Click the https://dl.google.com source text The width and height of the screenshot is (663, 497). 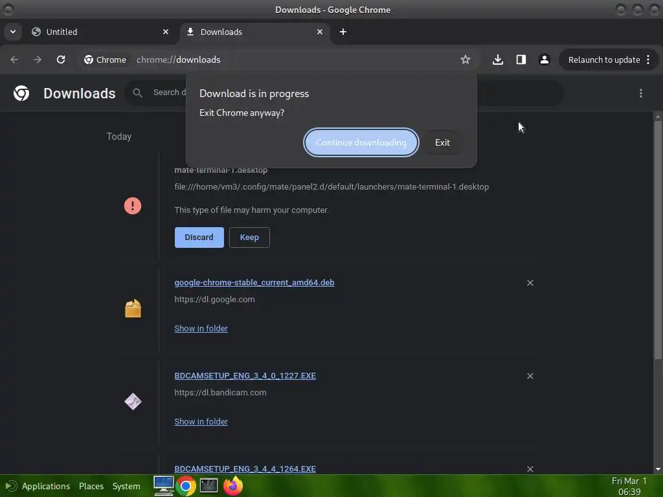click(x=214, y=299)
